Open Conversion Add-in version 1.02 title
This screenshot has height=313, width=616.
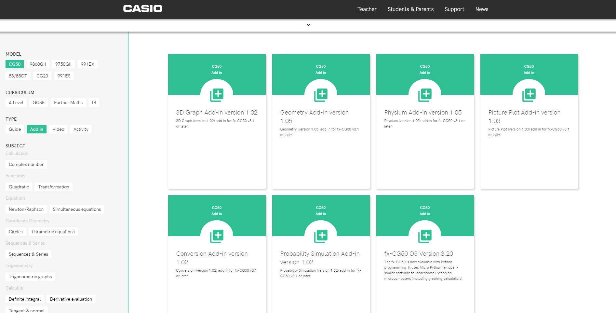[212, 258]
